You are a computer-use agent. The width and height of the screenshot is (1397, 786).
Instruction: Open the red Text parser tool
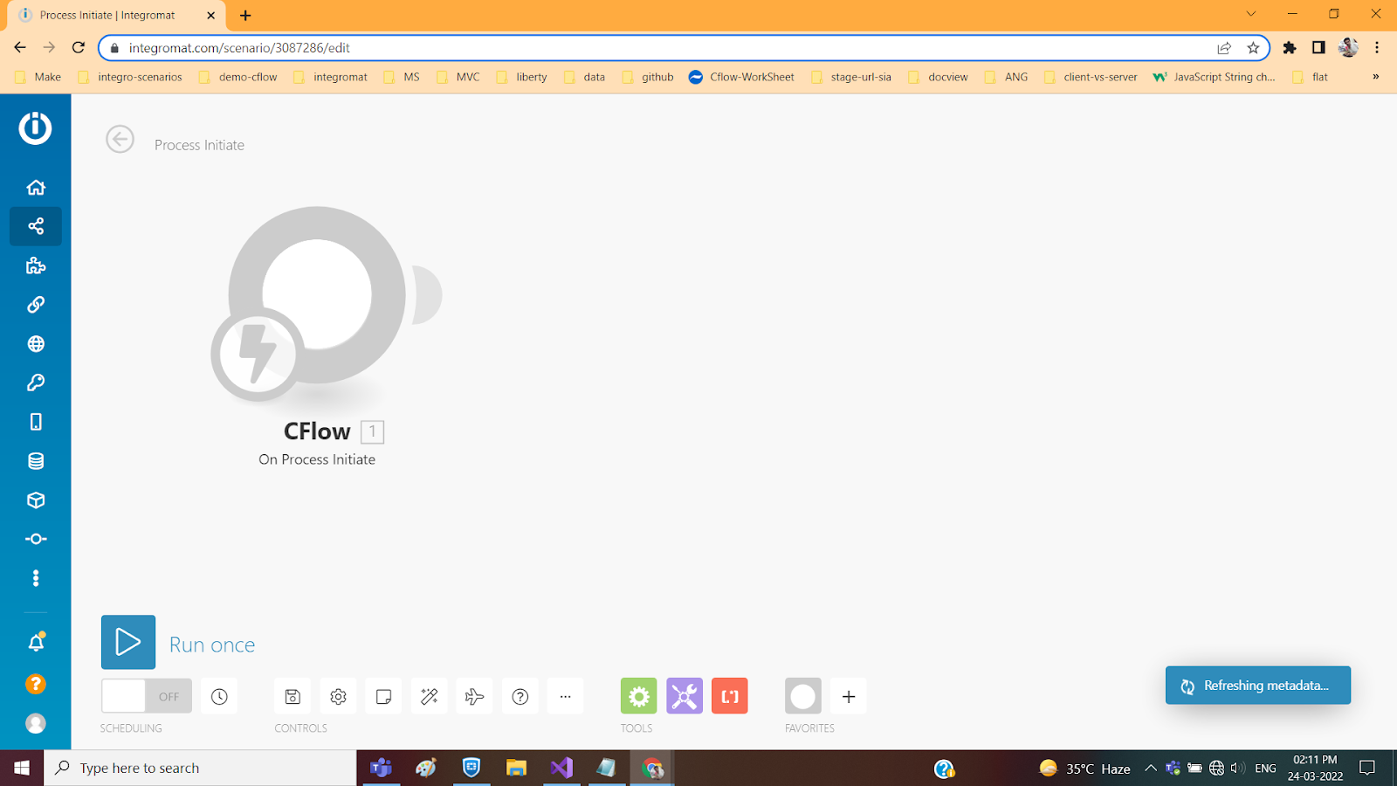point(730,696)
